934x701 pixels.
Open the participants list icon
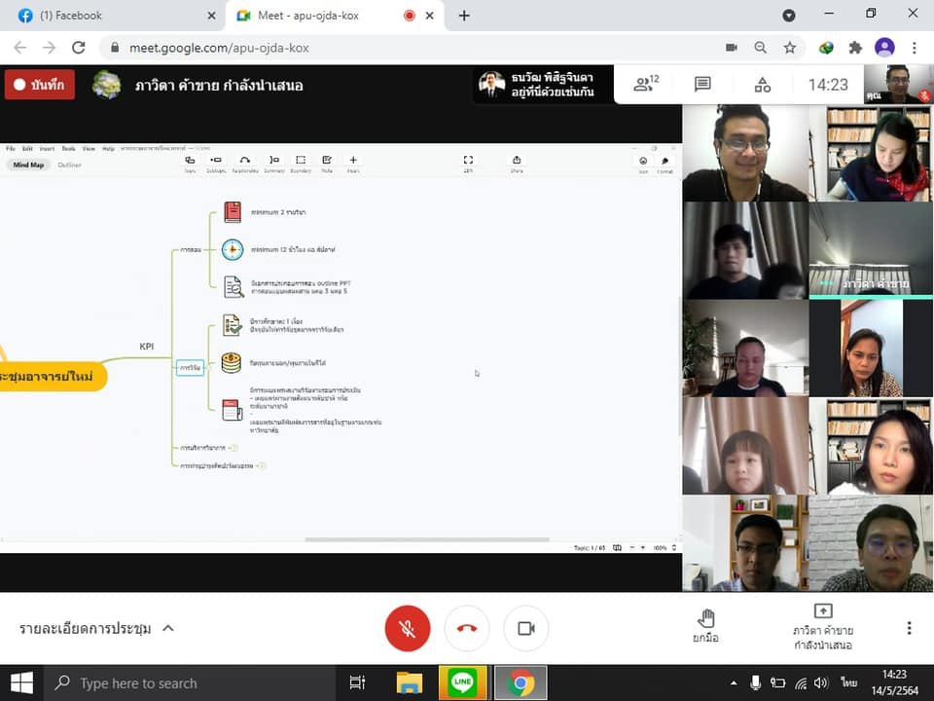click(x=646, y=85)
